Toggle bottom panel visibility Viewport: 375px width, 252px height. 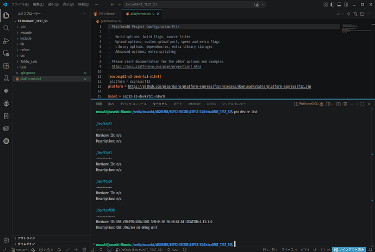339,4
